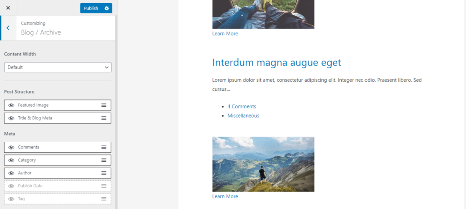The width and height of the screenshot is (466, 209).
Task: Enable the Tag meta via eye icon
Action: (11, 199)
